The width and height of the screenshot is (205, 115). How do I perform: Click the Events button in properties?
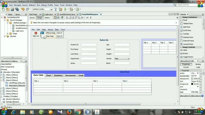click(186, 67)
